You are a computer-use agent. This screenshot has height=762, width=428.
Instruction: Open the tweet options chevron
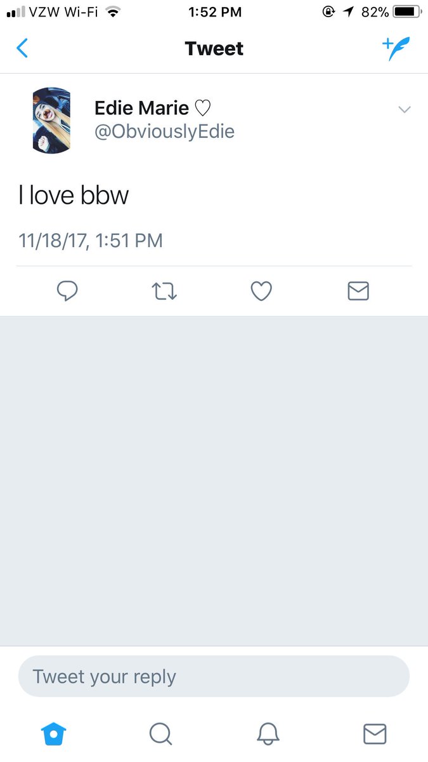(x=405, y=110)
